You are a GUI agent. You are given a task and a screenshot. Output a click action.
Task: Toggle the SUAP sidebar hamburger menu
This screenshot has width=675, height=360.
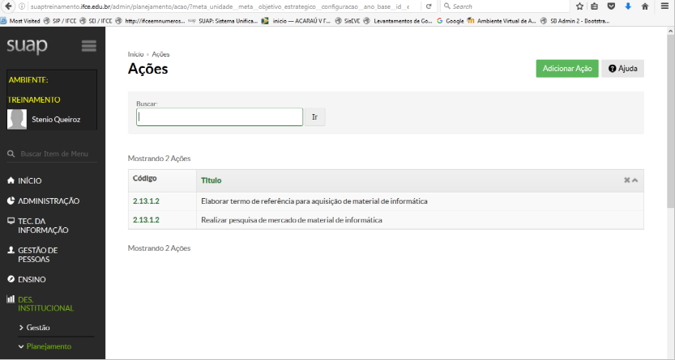click(x=88, y=46)
